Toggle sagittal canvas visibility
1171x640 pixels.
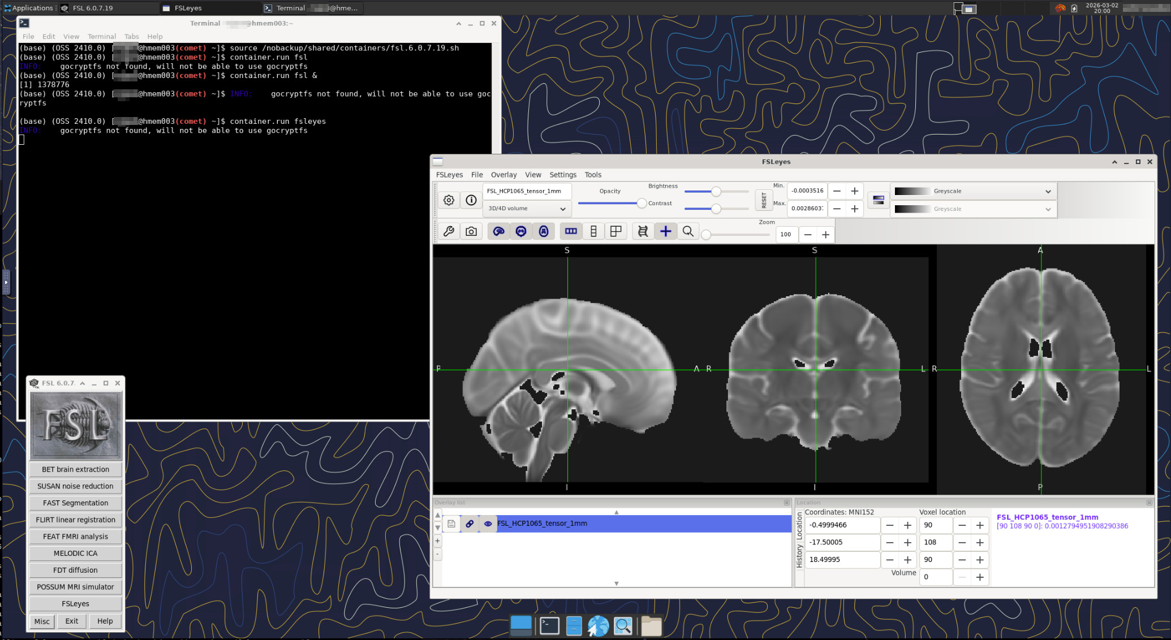tap(498, 231)
